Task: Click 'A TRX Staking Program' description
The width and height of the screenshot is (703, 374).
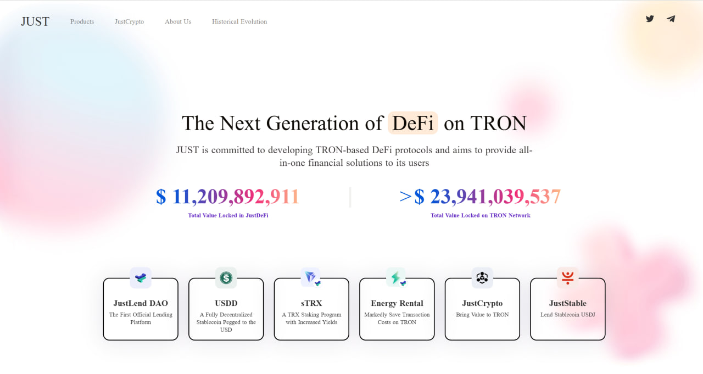Action: coord(311,319)
